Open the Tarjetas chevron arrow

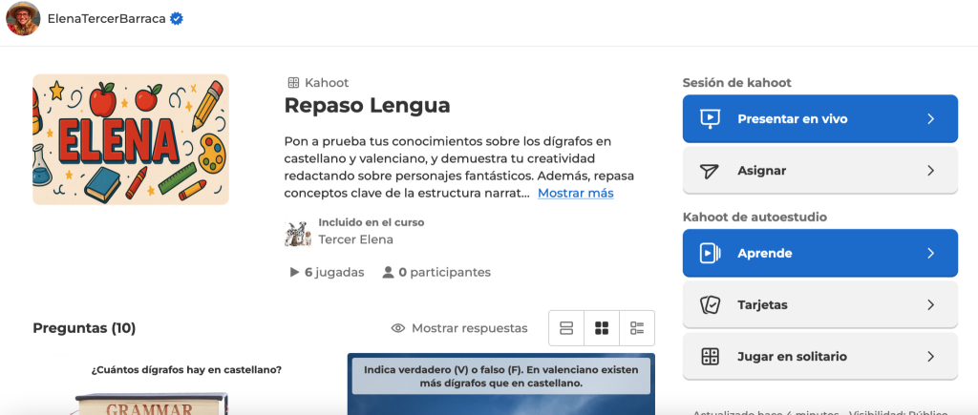(930, 305)
